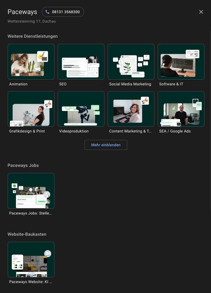Call Paceways at 08131 3568300

tap(63, 12)
